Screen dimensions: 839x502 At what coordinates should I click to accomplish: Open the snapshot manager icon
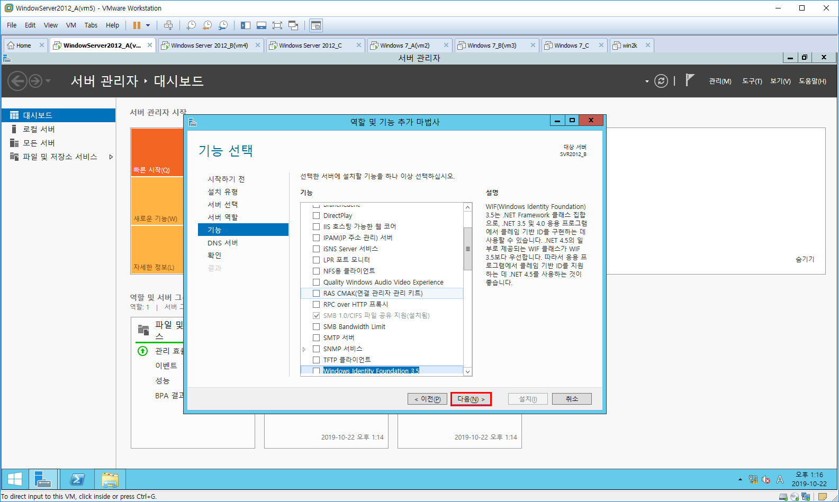click(223, 25)
